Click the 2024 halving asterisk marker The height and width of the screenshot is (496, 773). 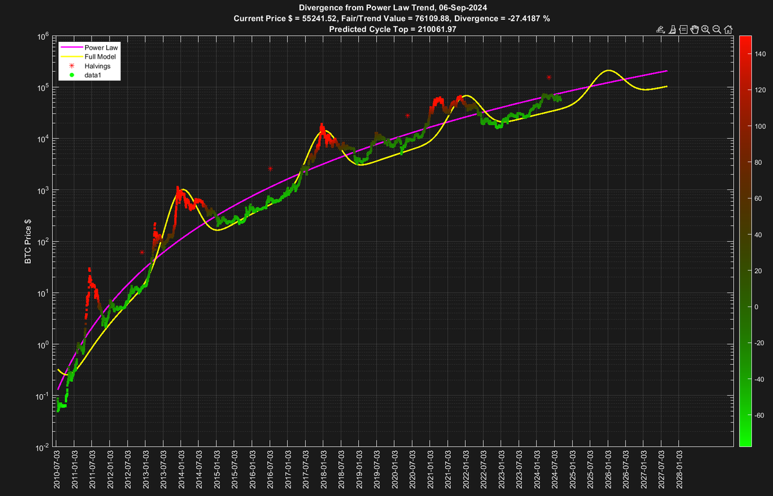[549, 77]
